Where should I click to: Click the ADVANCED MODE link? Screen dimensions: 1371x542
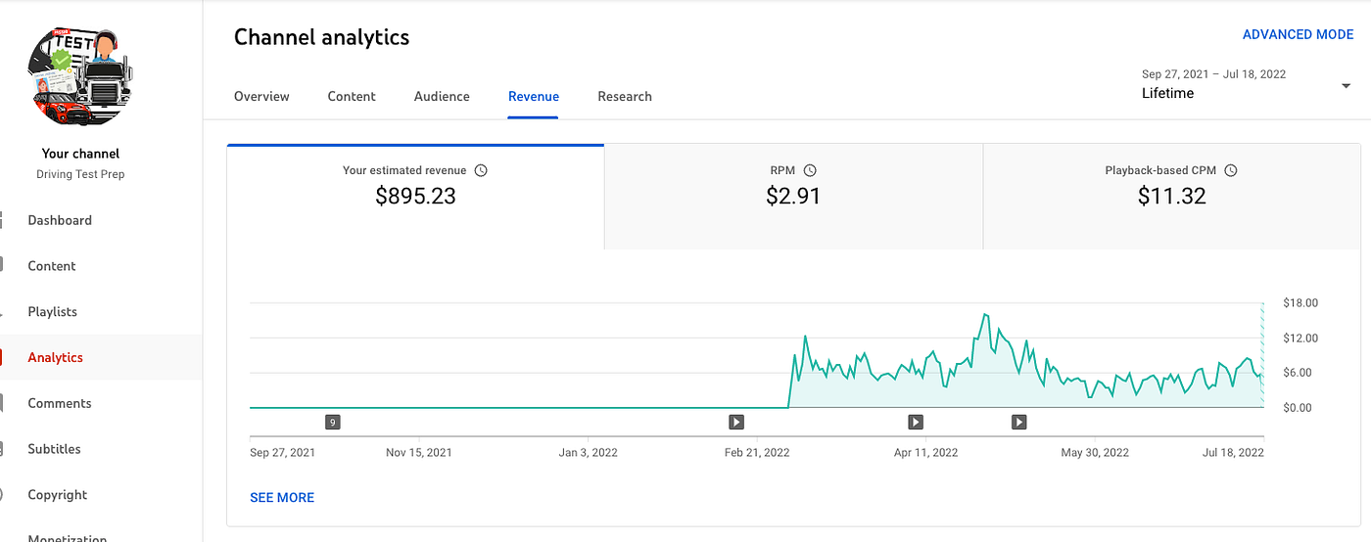(1298, 34)
